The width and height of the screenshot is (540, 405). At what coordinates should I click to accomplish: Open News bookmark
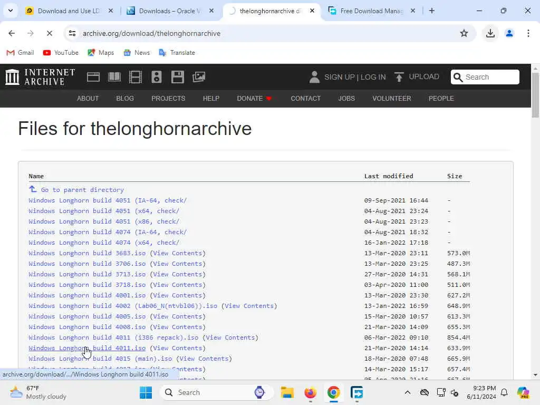click(x=137, y=53)
